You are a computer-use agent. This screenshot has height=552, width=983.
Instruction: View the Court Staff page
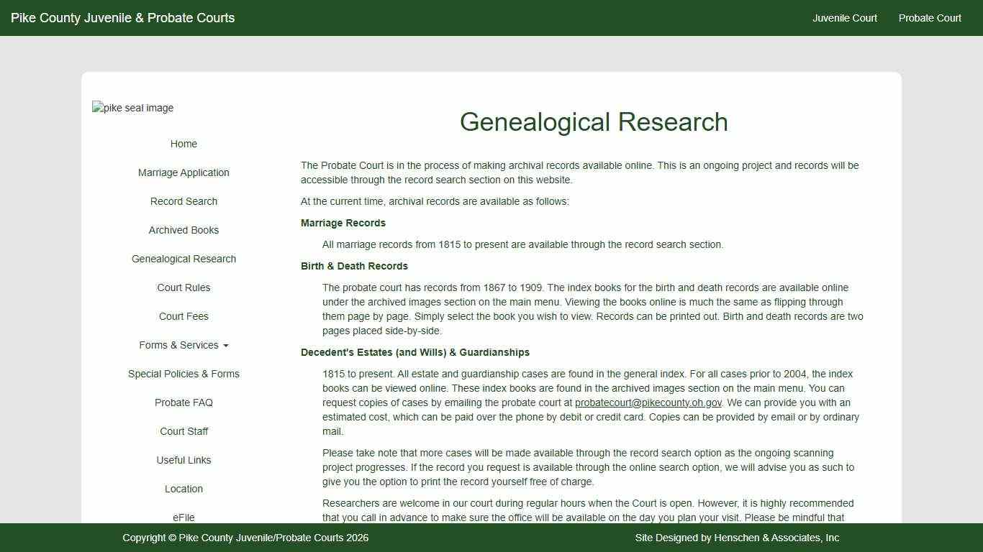184,431
